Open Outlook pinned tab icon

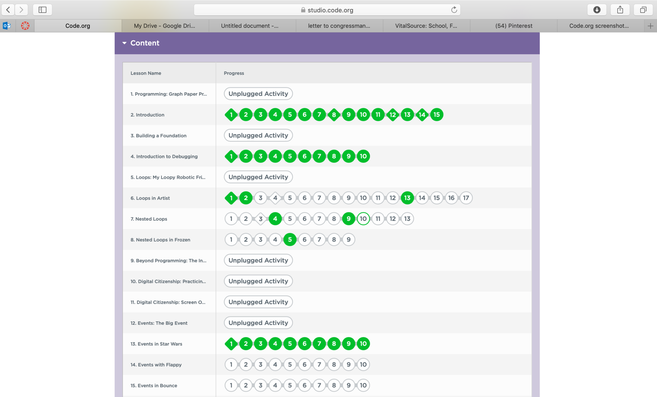point(7,26)
